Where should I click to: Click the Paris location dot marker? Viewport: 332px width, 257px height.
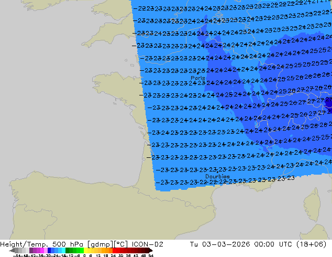click(x=198, y=73)
